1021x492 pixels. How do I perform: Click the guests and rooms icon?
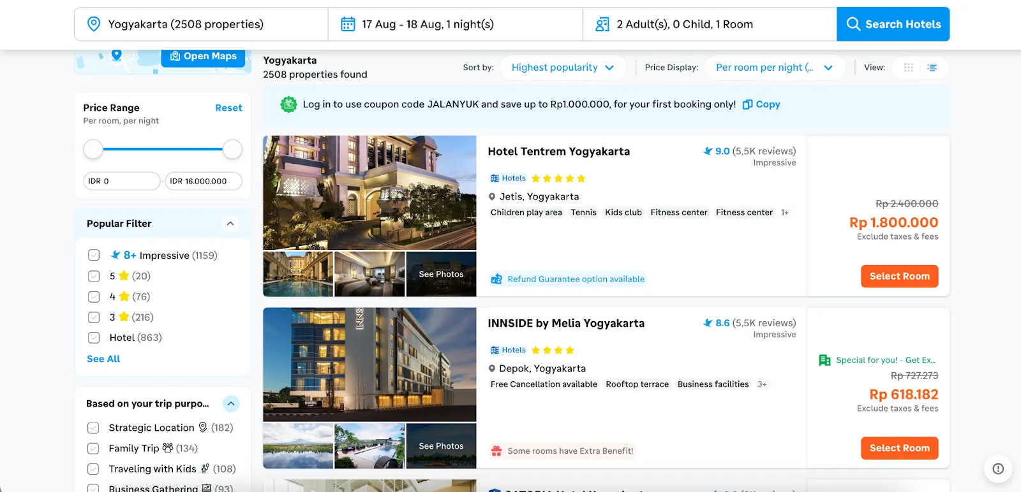pyautogui.click(x=602, y=24)
